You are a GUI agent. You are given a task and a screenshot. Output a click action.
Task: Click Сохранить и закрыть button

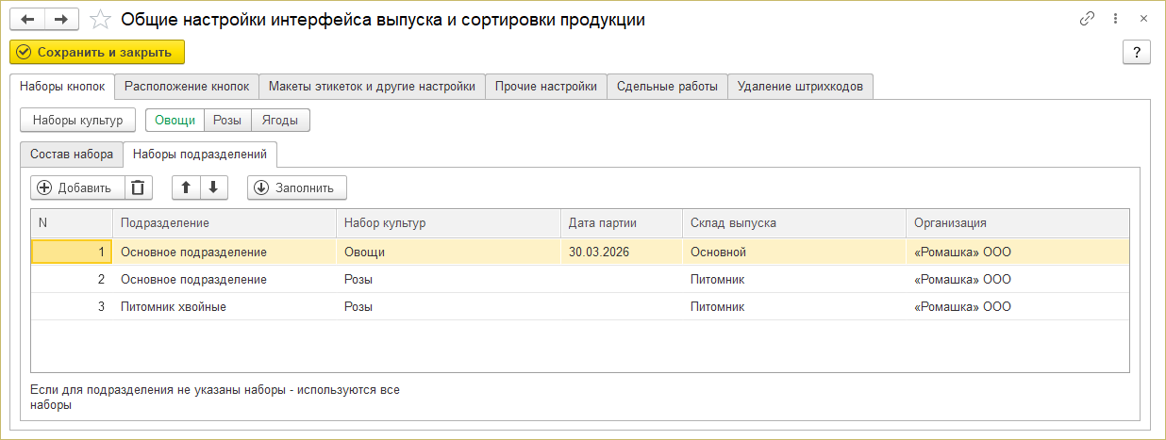[x=97, y=53]
